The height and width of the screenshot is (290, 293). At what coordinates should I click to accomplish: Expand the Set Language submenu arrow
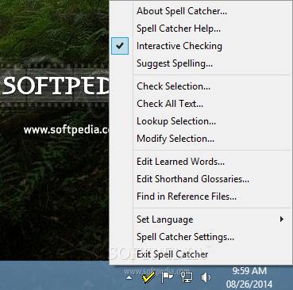[x=282, y=219]
